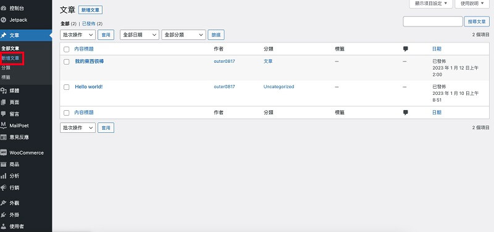Sort by 內容標題 in the footer row
494x232 pixels.
(84, 113)
